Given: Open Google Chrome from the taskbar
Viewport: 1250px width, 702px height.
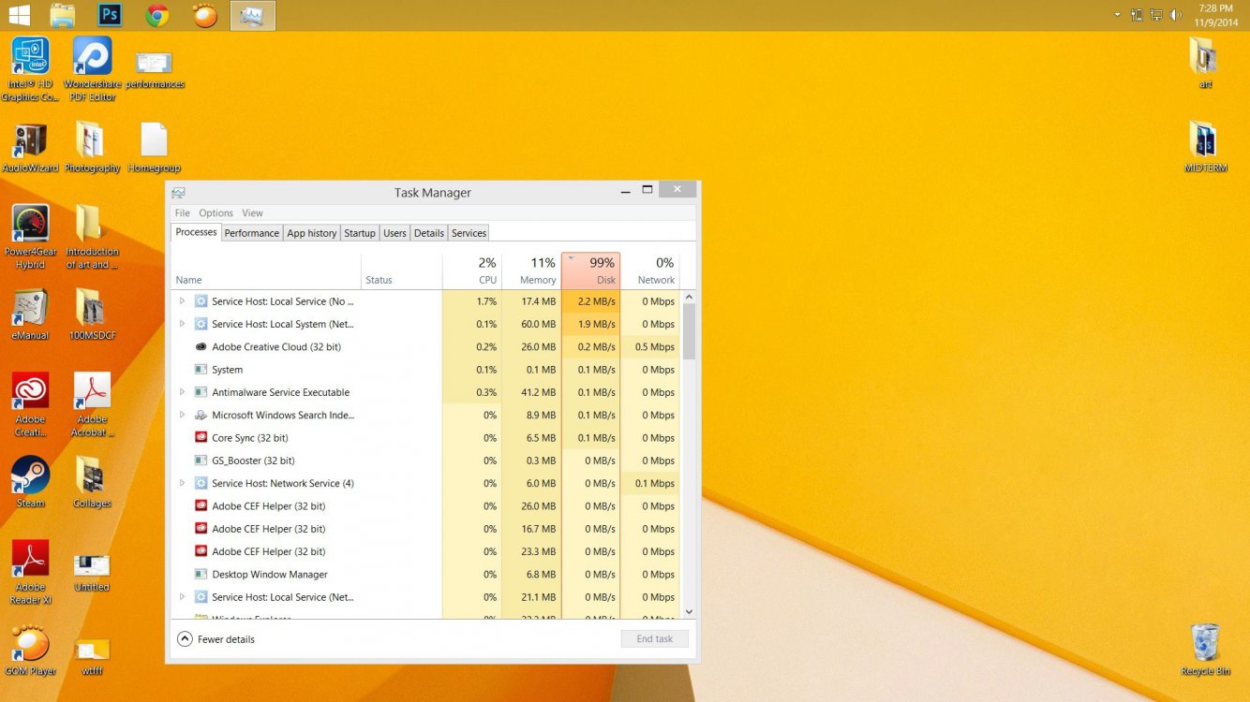Looking at the screenshot, I should pyautogui.click(x=157, y=15).
